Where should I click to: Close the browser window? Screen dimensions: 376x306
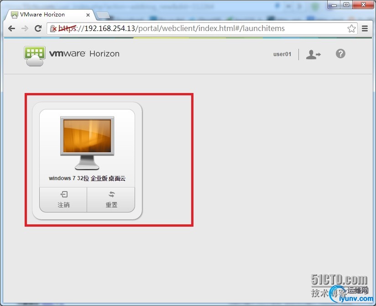click(x=363, y=5)
